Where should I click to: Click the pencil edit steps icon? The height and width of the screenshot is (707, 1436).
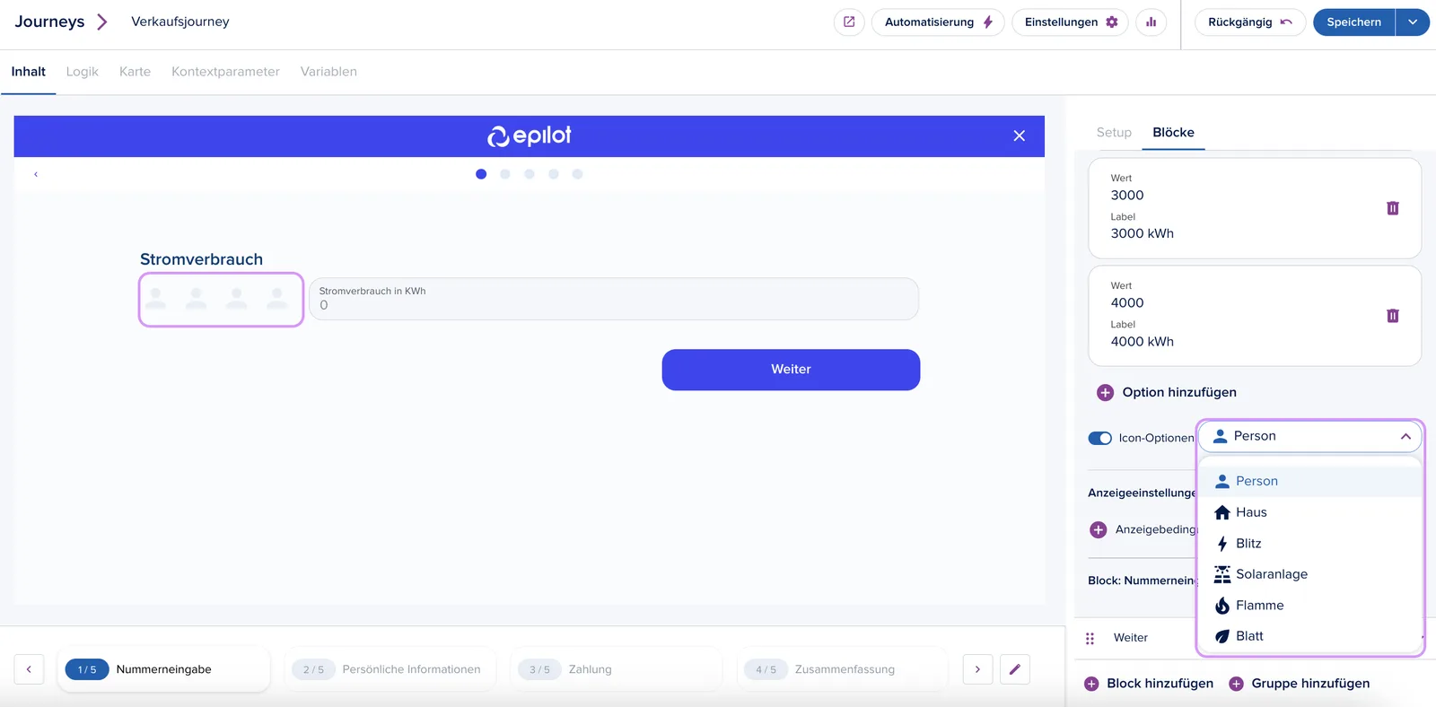pyautogui.click(x=1015, y=669)
